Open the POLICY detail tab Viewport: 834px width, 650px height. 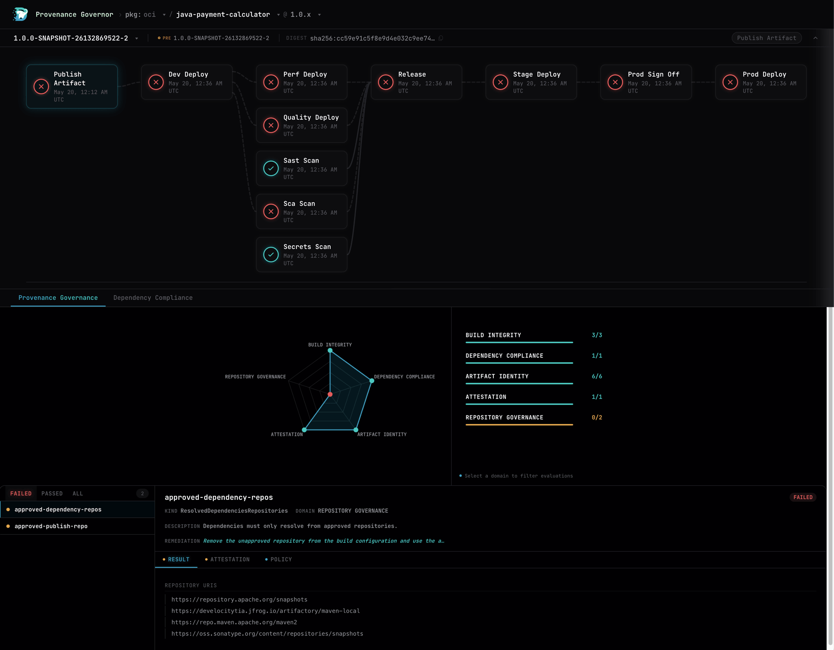(x=279, y=560)
